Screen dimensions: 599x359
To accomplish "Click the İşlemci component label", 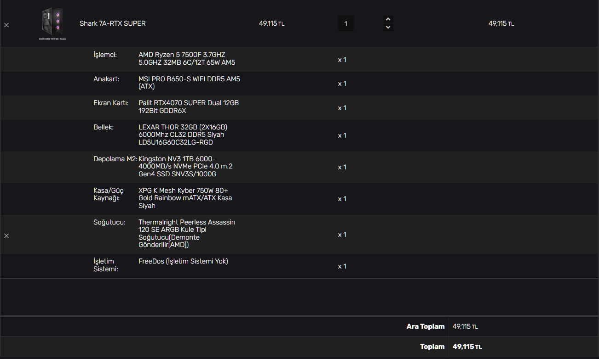I will [105, 55].
